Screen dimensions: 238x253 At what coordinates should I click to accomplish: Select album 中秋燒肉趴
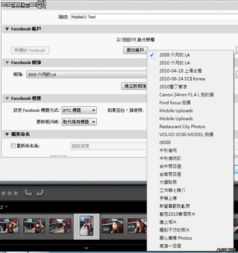click(190, 158)
